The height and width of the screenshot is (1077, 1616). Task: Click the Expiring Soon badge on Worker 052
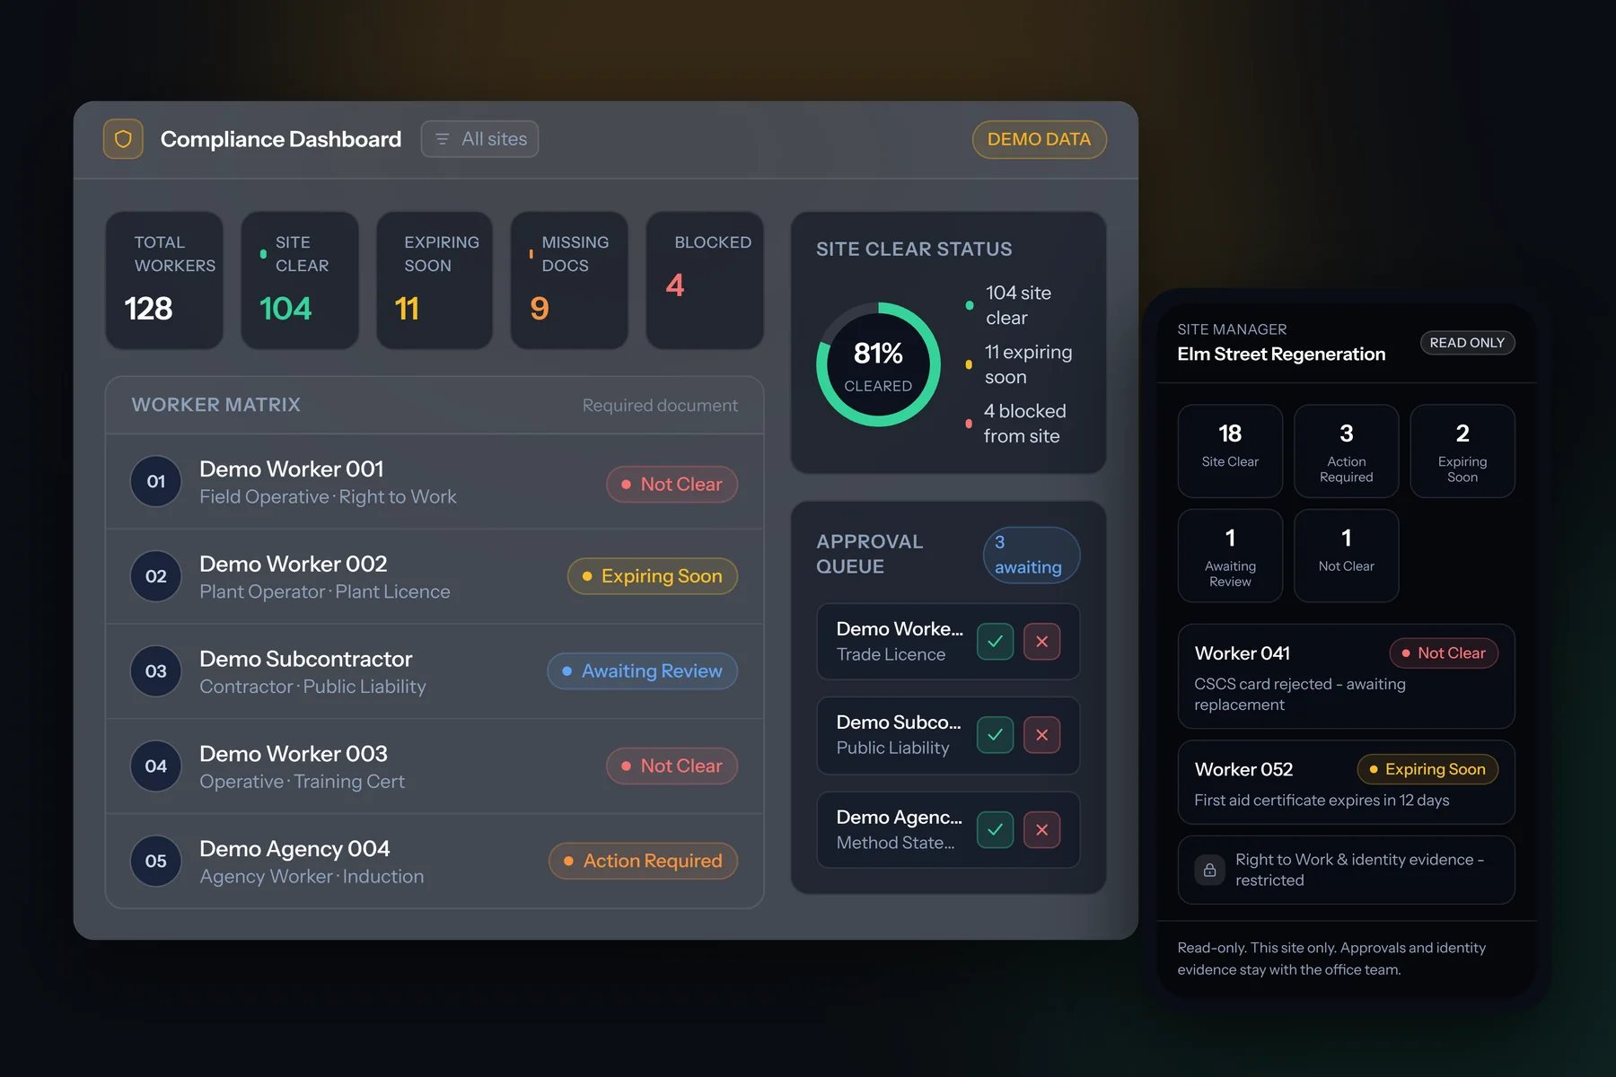coord(1427,769)
